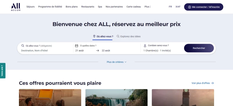Viewport: 233px width, 106px height.
Task: Click the chevron beside Plus de critères
Action: click(126, 62)
